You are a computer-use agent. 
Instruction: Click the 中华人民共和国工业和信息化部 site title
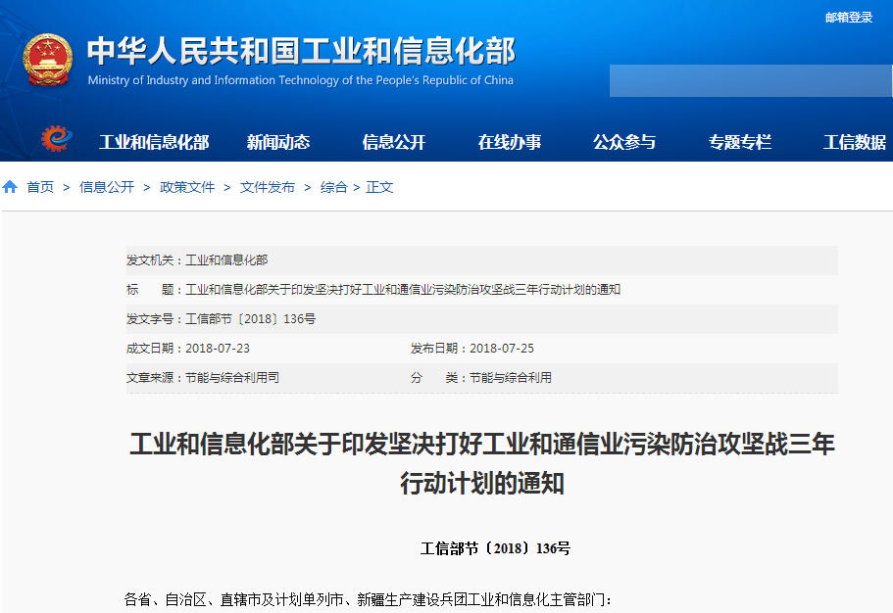301,51
